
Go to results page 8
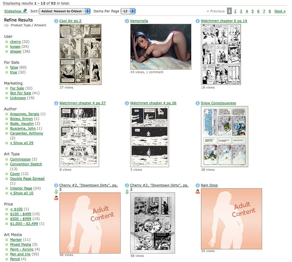click(270, 11)
